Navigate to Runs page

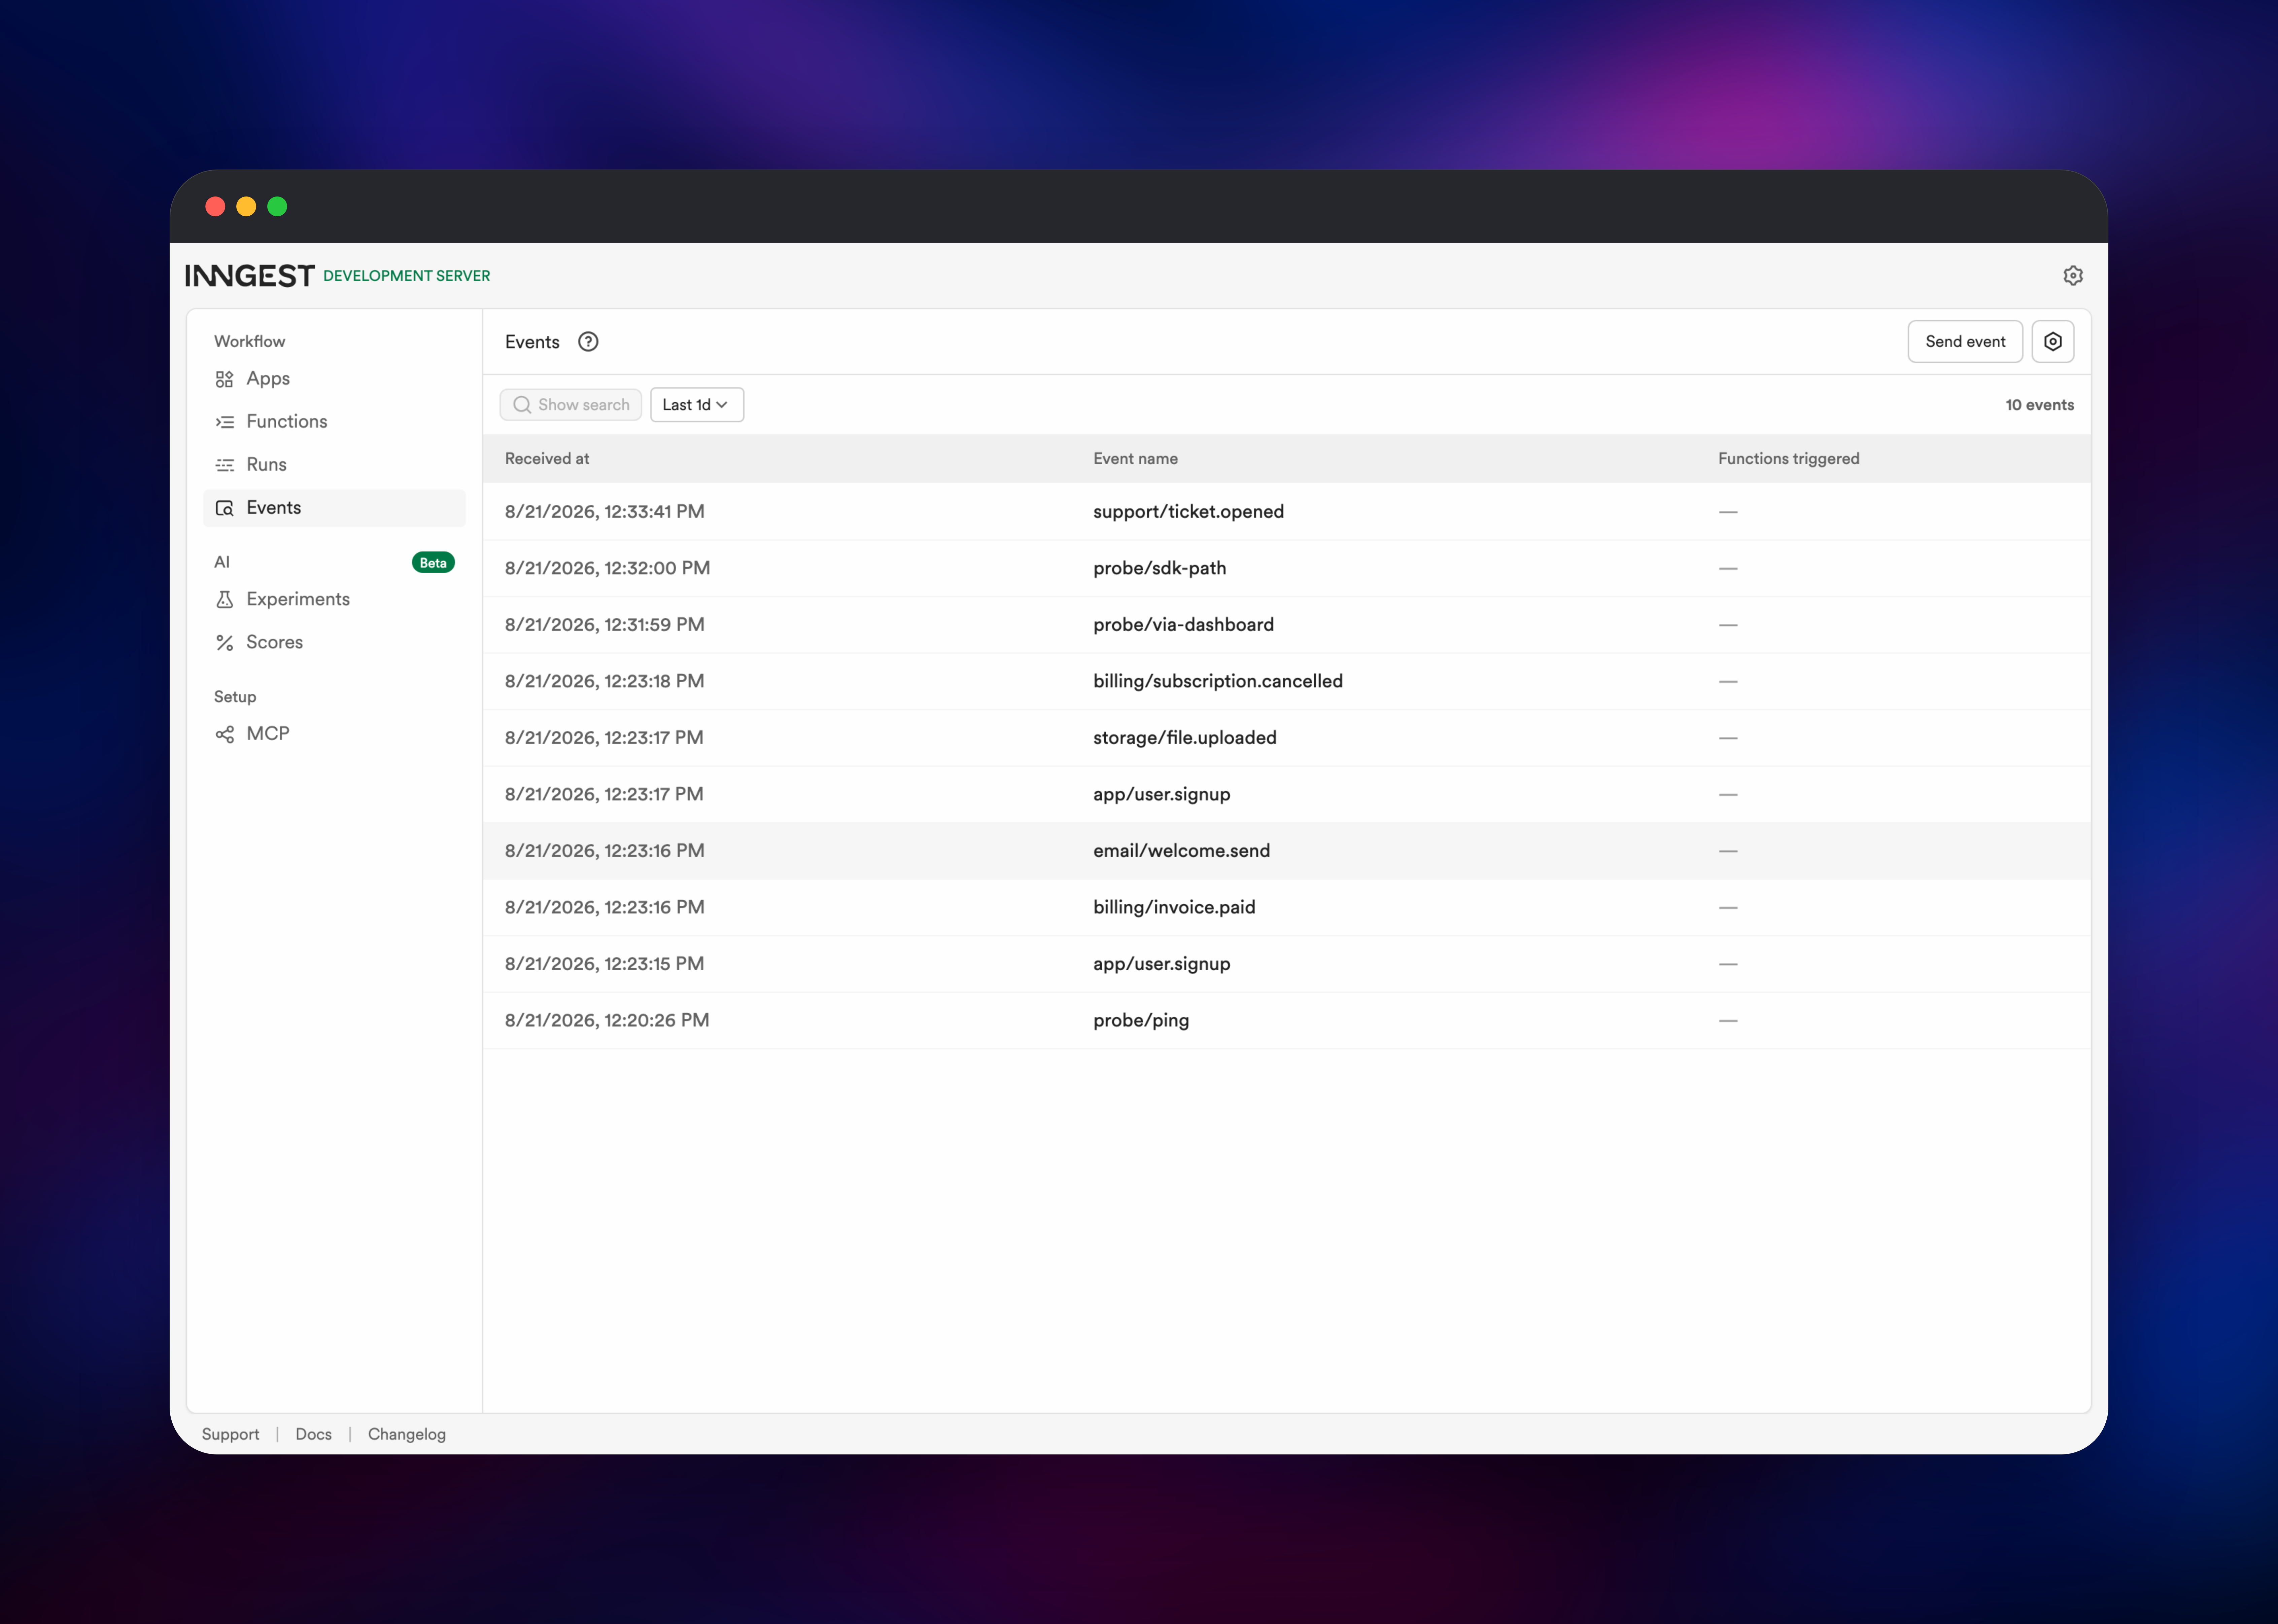click(334, 465)
